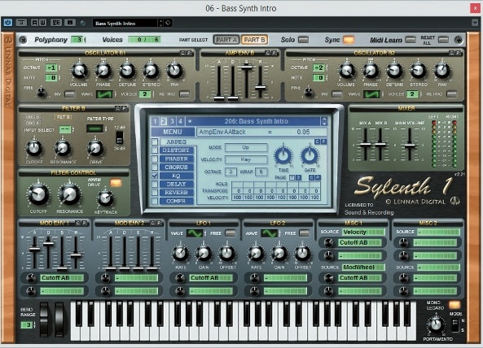Click the screw icon right of Reset All
Image resolution: width=483 pixels, height=348 pixels.
459,40
